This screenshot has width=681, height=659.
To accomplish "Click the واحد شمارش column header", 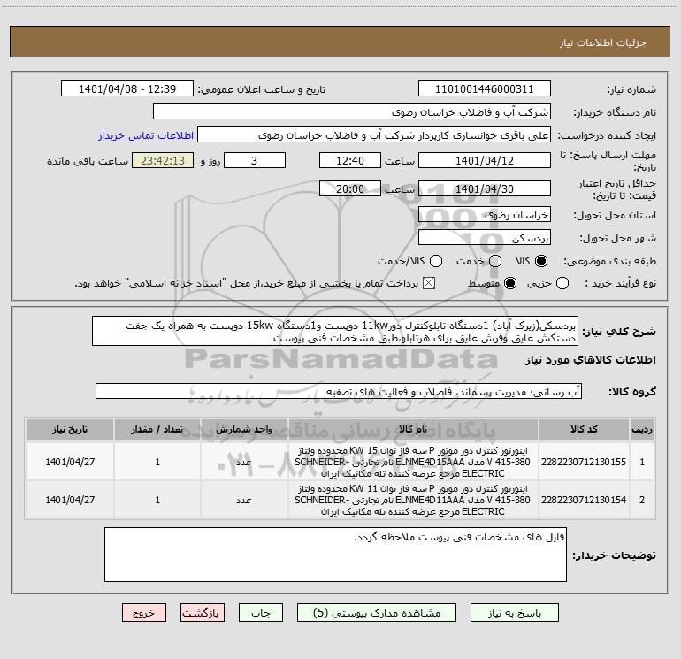I will tap(244, 430).
